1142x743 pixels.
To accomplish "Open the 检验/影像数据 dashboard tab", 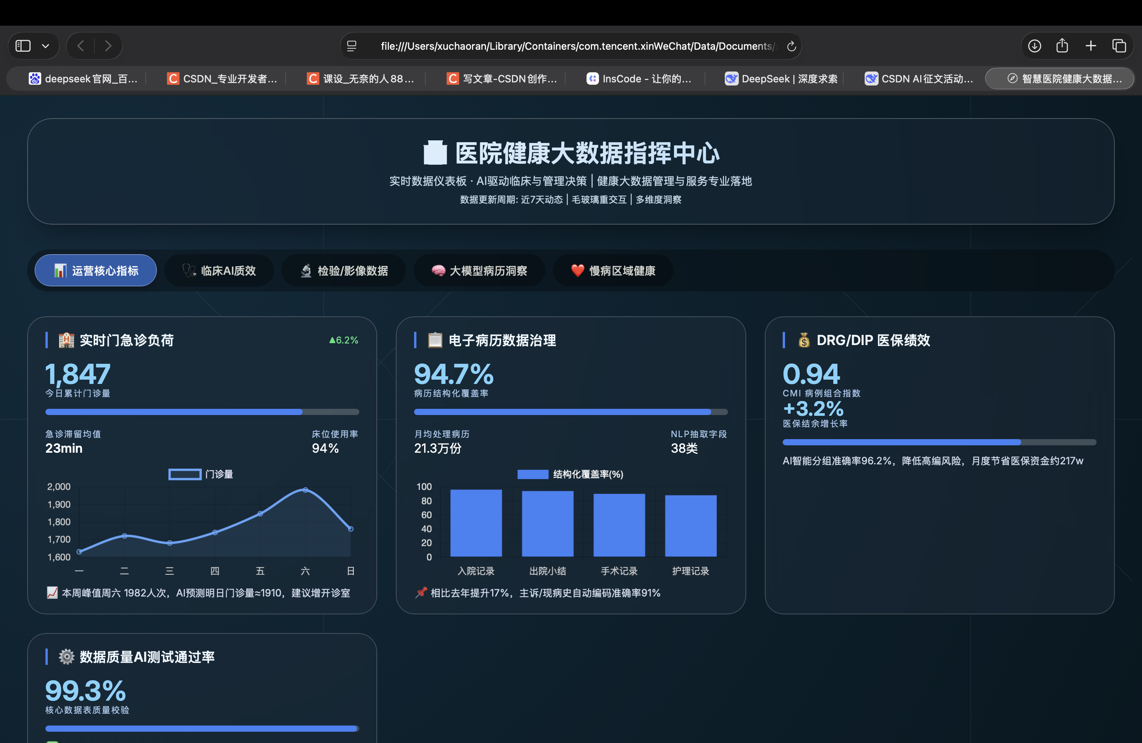I will tap(343, 271).
